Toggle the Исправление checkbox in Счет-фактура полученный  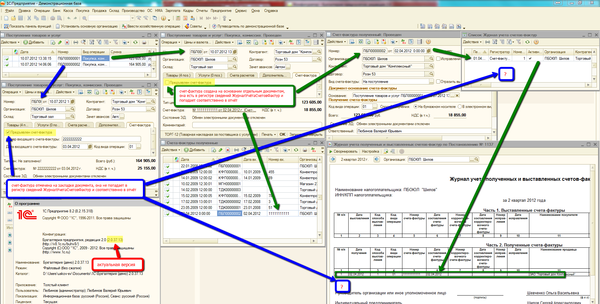(438, 58)
